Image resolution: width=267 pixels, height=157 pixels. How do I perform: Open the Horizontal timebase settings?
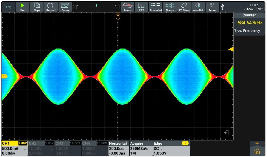(118, 148)
